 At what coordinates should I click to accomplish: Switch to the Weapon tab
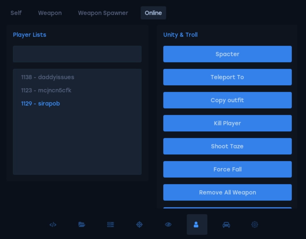coord(50,13)
